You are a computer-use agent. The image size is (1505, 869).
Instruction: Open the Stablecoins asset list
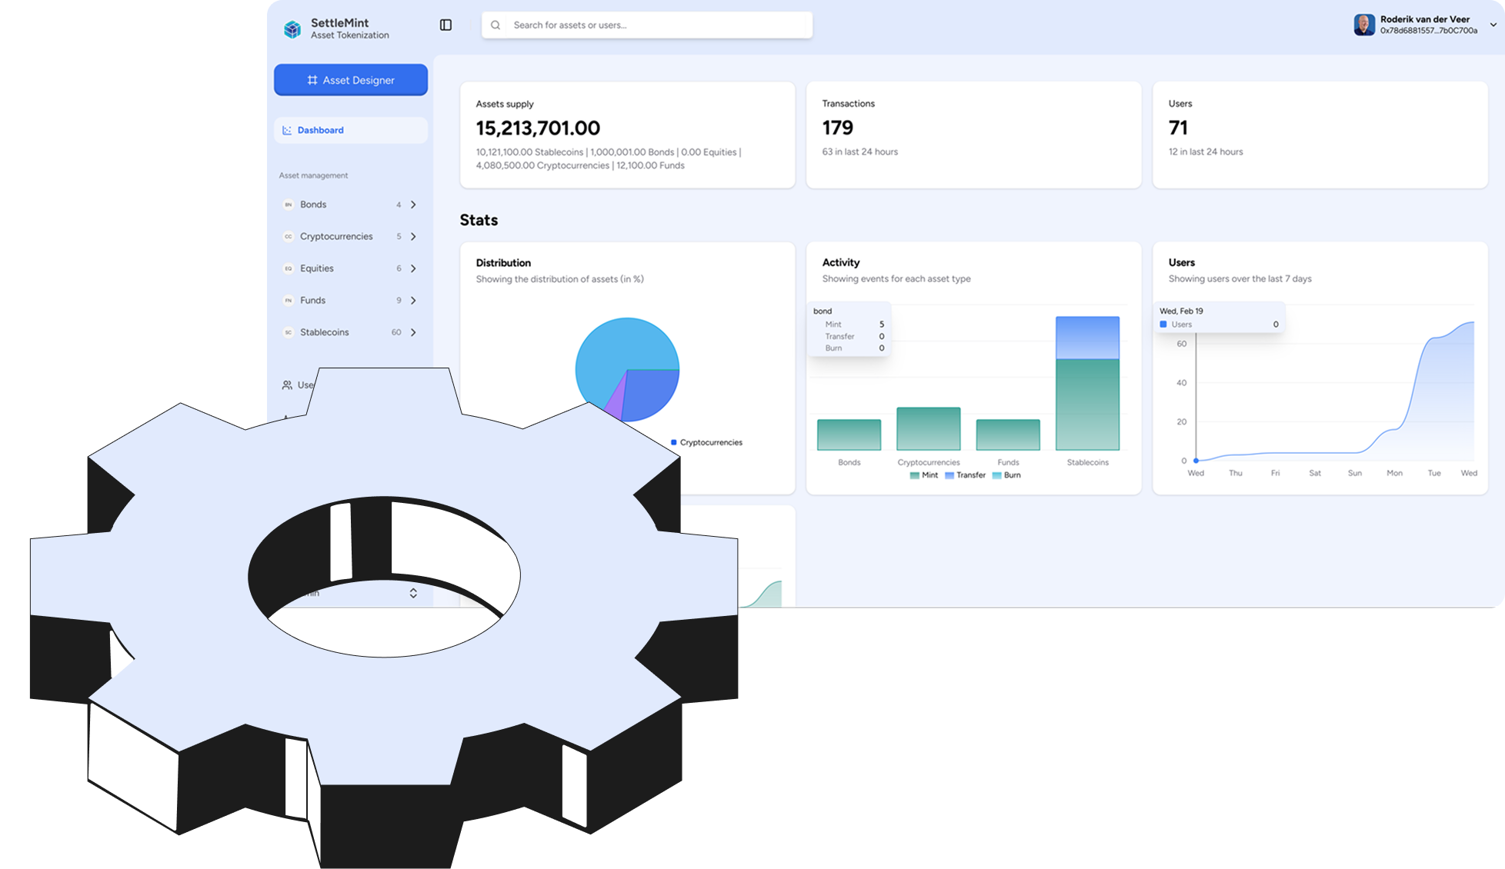click(324, 331)
